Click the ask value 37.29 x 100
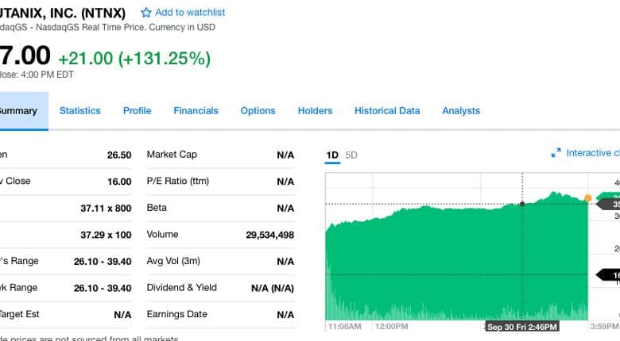620x341 pixels. pyautogui.click(x=106, y=235)
